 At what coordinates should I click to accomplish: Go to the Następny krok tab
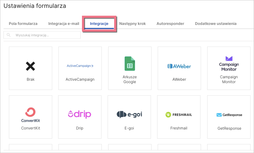tap(133, 24)
